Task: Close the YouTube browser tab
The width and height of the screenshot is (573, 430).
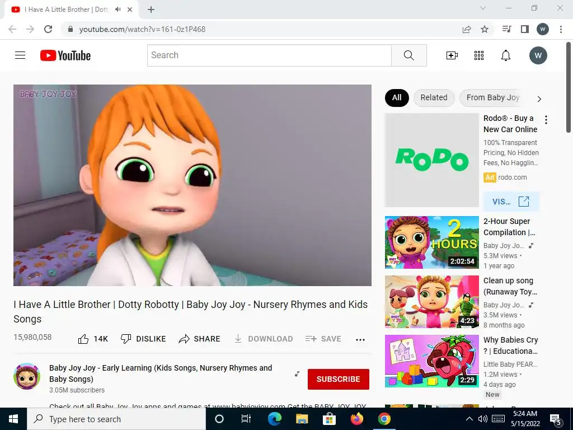Action: (130, 10)
